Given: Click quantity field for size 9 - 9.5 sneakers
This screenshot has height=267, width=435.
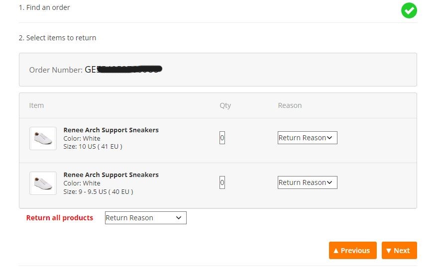Looking at the screenshot, I should (x=222, y=182).
